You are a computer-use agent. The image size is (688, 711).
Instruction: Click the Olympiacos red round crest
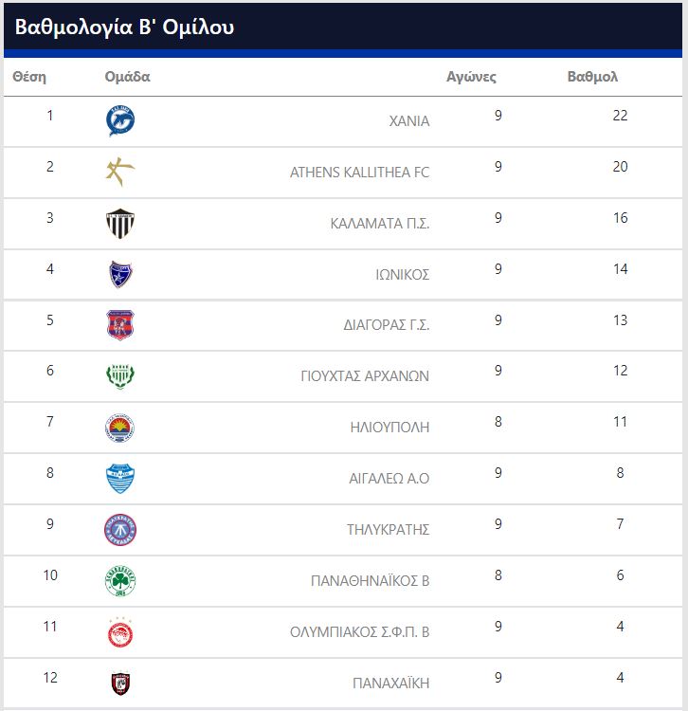click(x=120, y=632)
